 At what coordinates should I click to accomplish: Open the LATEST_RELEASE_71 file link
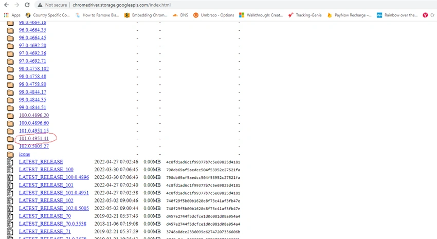(45, 231)
